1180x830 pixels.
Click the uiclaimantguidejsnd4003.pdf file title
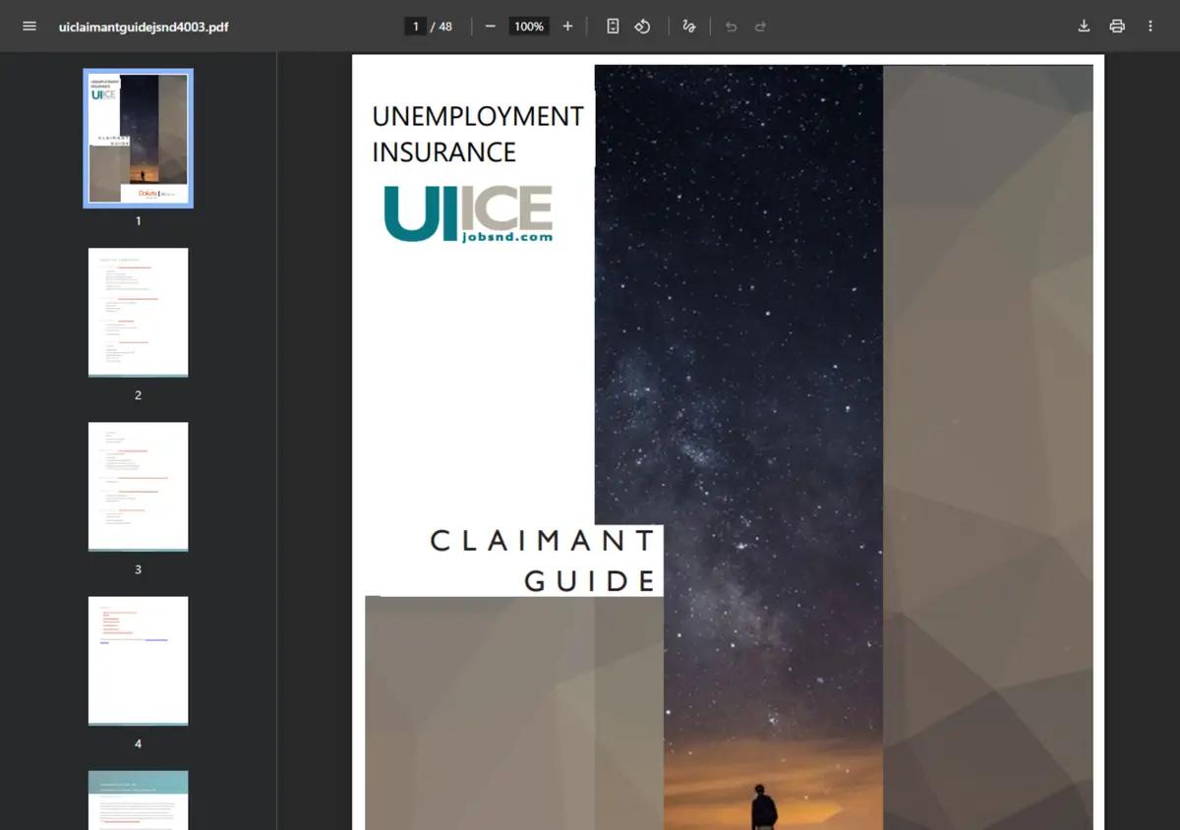(144, 27)
